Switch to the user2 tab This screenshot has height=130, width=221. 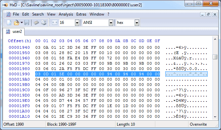pyautogui.click(x=14, y=32)
